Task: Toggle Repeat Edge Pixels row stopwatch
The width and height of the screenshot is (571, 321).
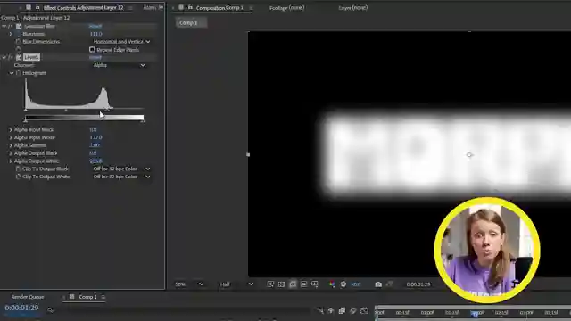Action: coord(18,50)
